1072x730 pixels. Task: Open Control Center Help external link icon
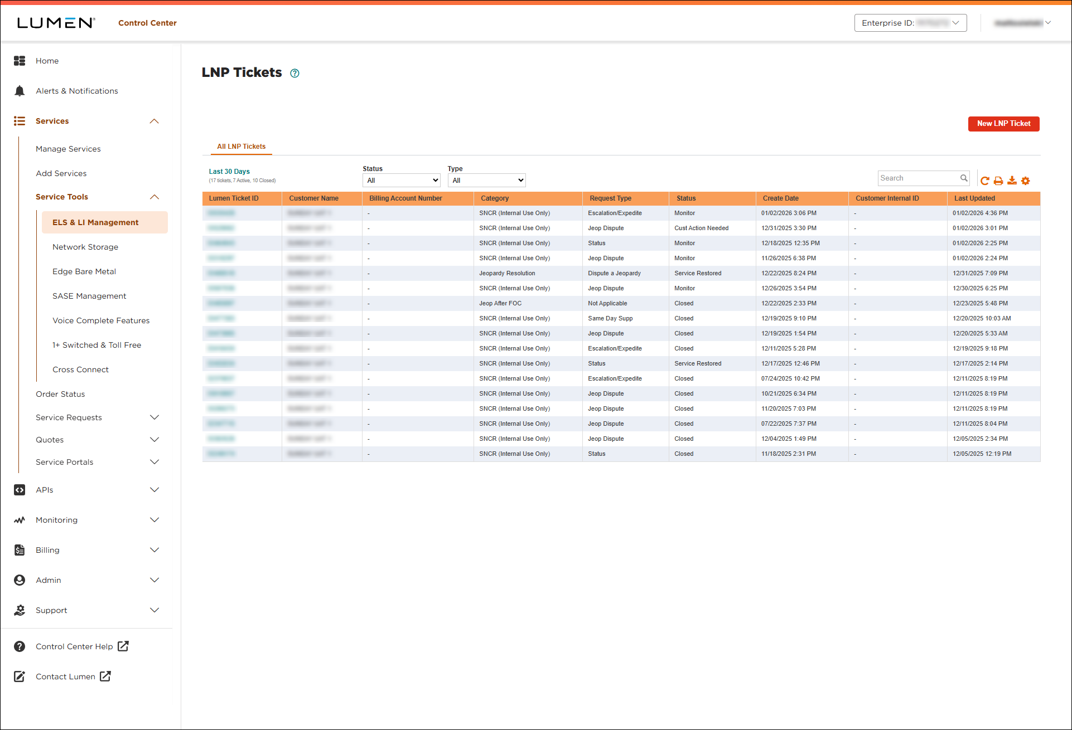123,646
